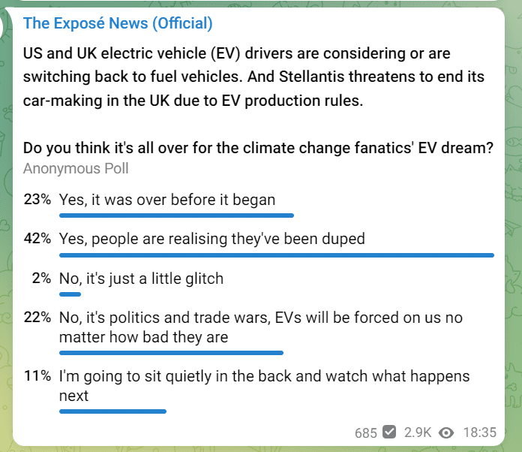Select poll option 'Yes, it was over before it began'
This screenshot has width=522, height=452.
[167, 200]
